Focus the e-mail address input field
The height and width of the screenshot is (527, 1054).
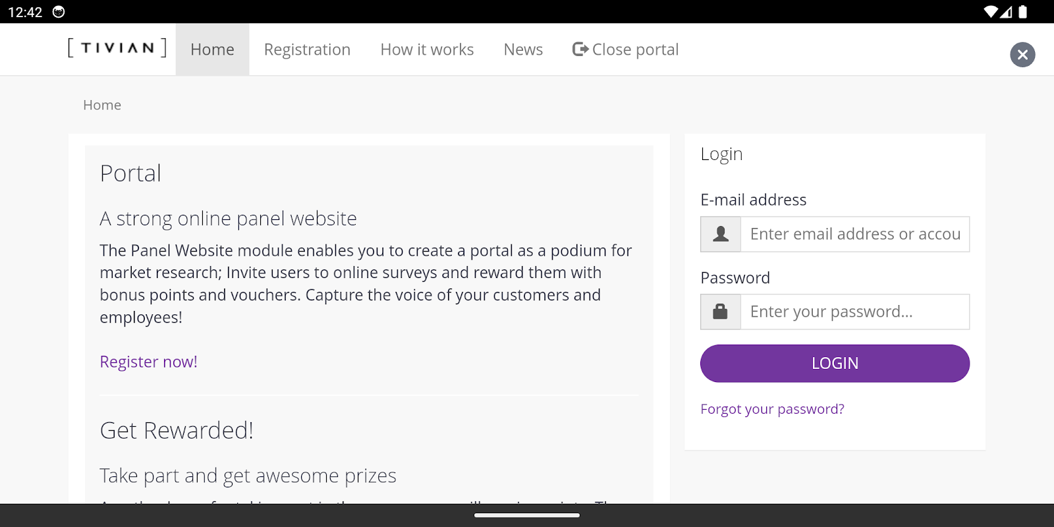(854, 235)
